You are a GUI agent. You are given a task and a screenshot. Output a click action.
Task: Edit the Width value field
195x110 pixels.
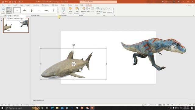110,12
